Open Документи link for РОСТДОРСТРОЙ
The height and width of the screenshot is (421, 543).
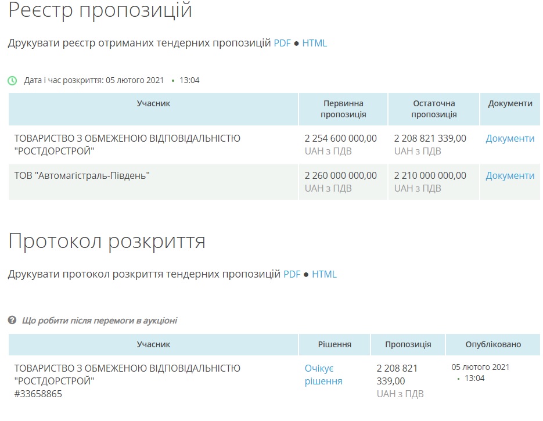pos(510,138)
